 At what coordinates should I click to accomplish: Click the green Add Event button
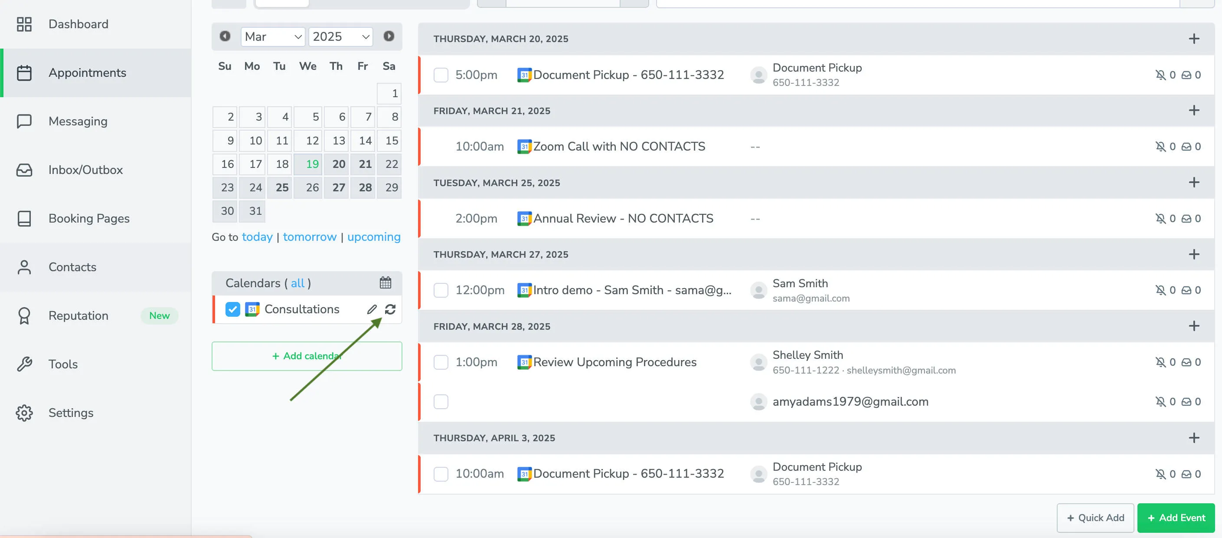point(1176,518)
